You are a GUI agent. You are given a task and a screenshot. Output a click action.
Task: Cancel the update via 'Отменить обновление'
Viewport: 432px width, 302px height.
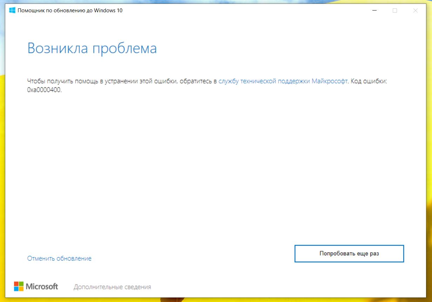pos(59,259)
